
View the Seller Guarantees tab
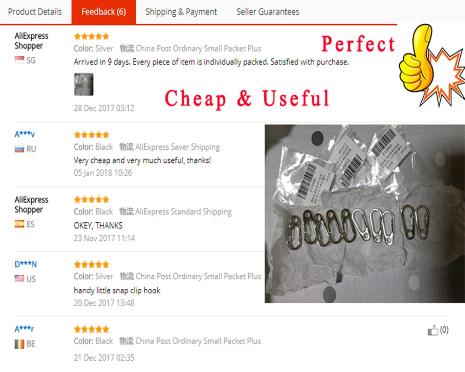tap(268, 12)
